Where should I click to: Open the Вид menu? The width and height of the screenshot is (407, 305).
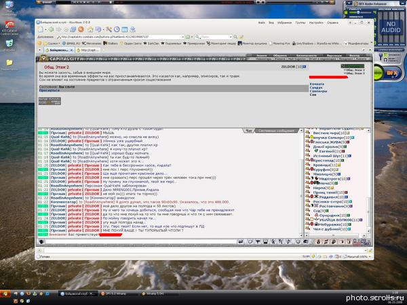tap(271, 23)
